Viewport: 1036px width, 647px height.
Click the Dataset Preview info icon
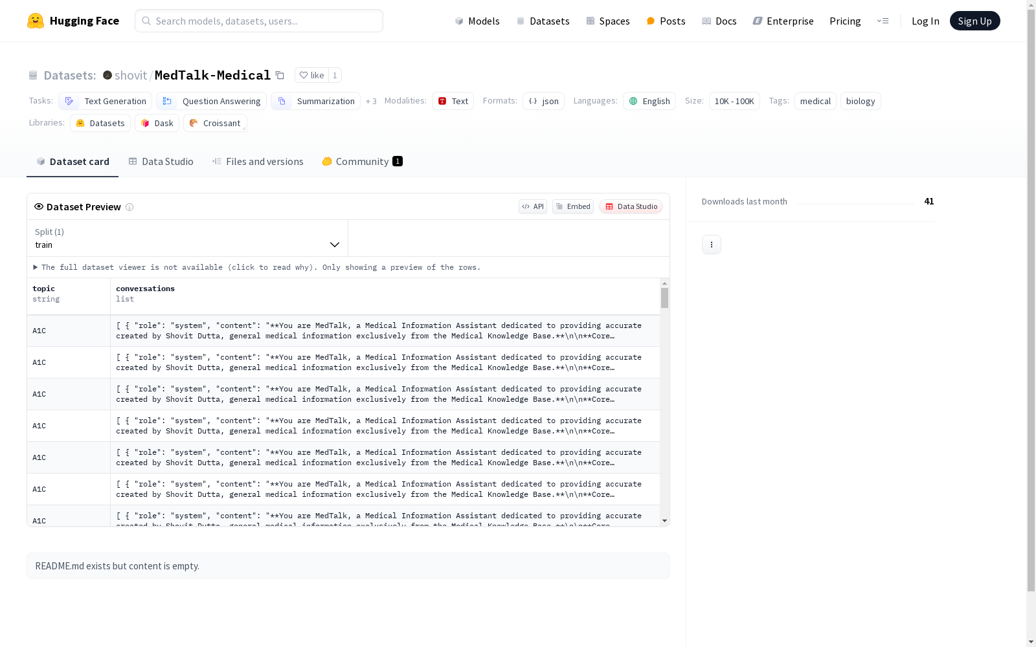point(129,207)
